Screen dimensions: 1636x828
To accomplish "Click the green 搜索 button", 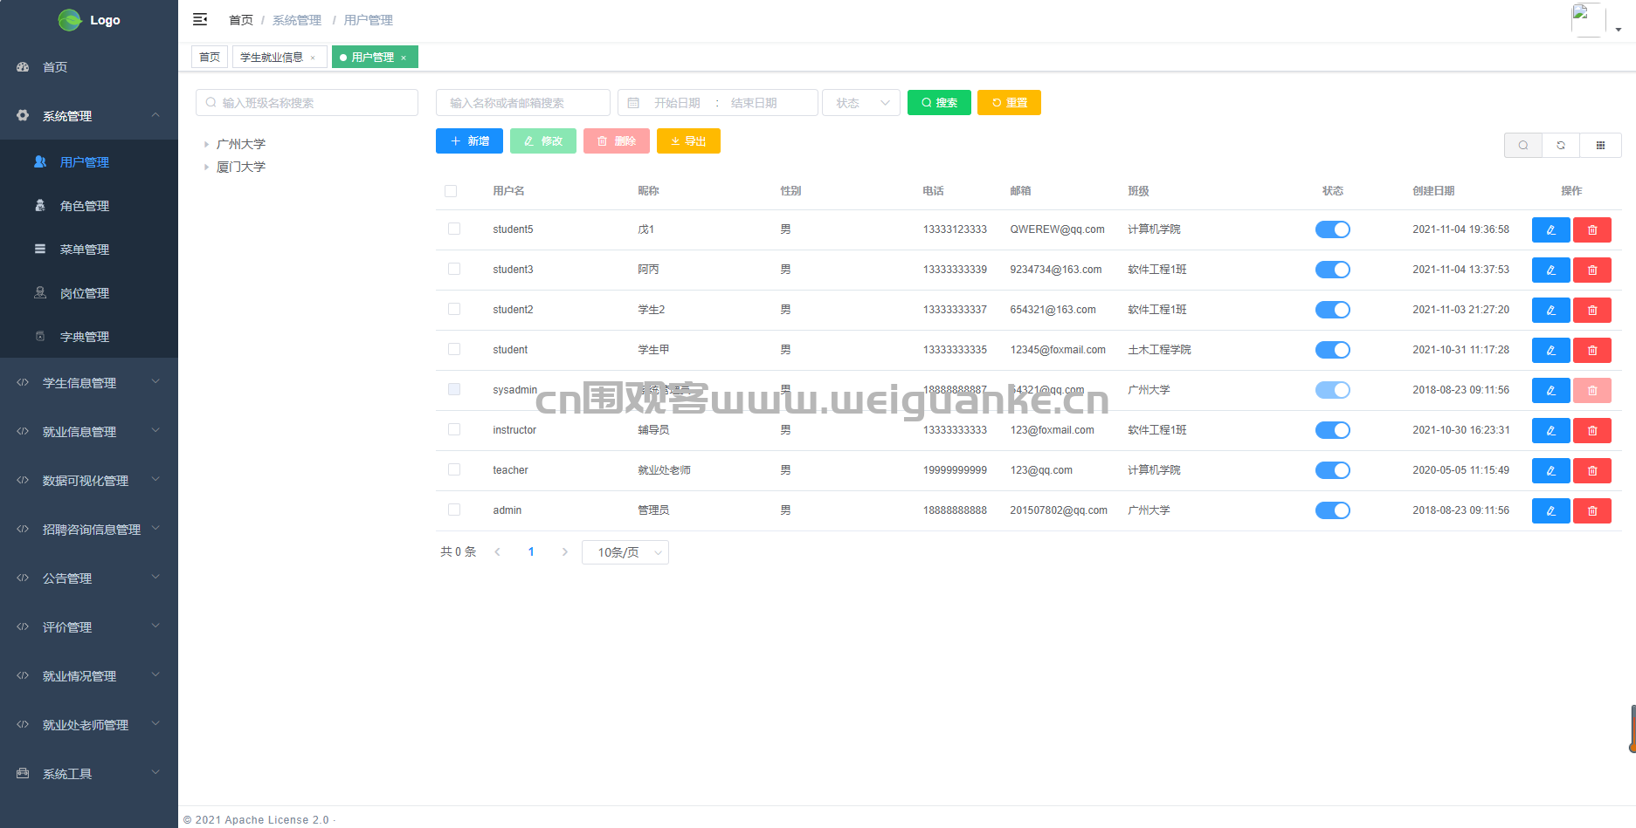I will pyautogui.click(x=939, y=103).
